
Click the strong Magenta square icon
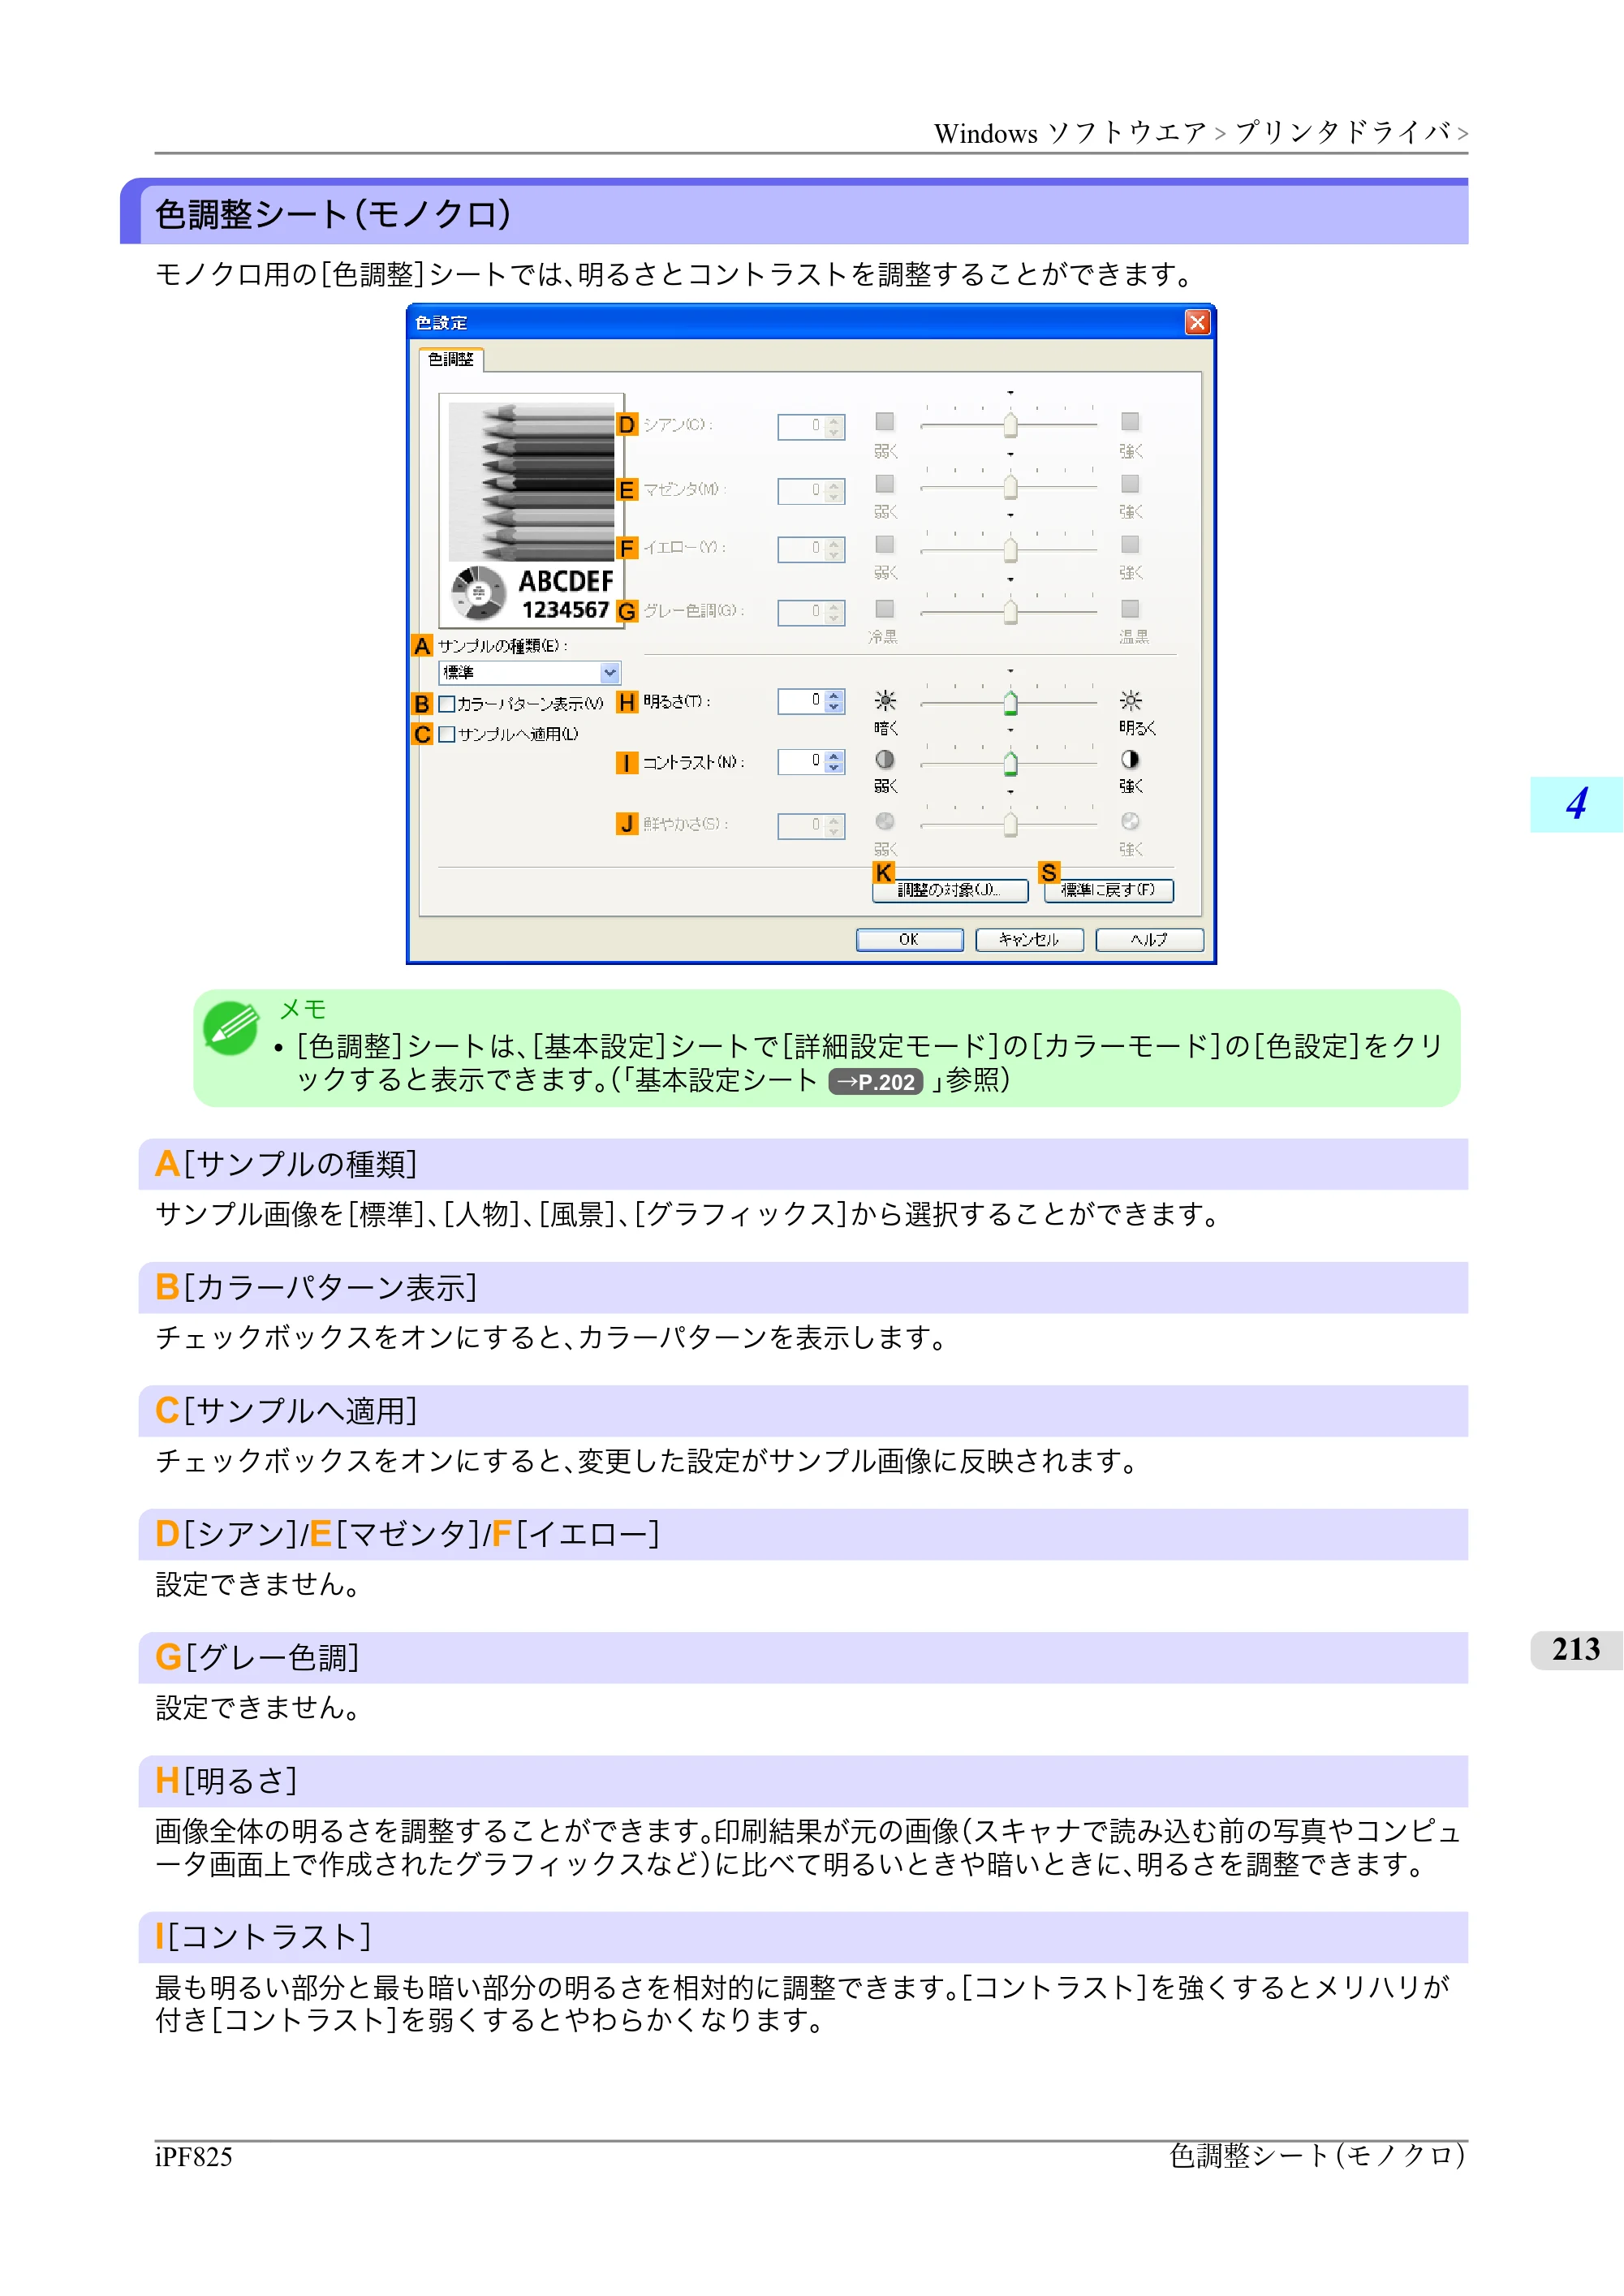[x=1130, y=484]
